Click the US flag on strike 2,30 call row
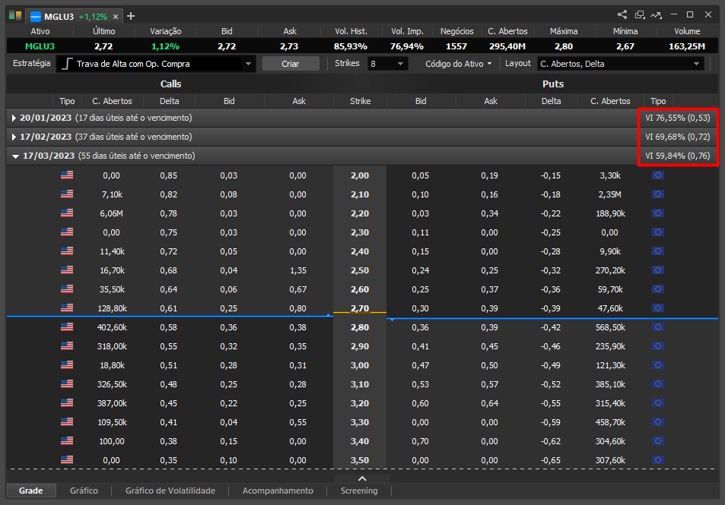 [x=67, y=232]
